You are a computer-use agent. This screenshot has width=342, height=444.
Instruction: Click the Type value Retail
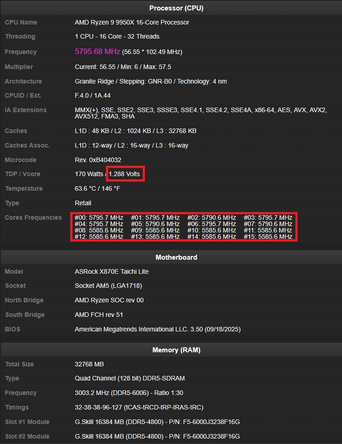coord(83,203)
